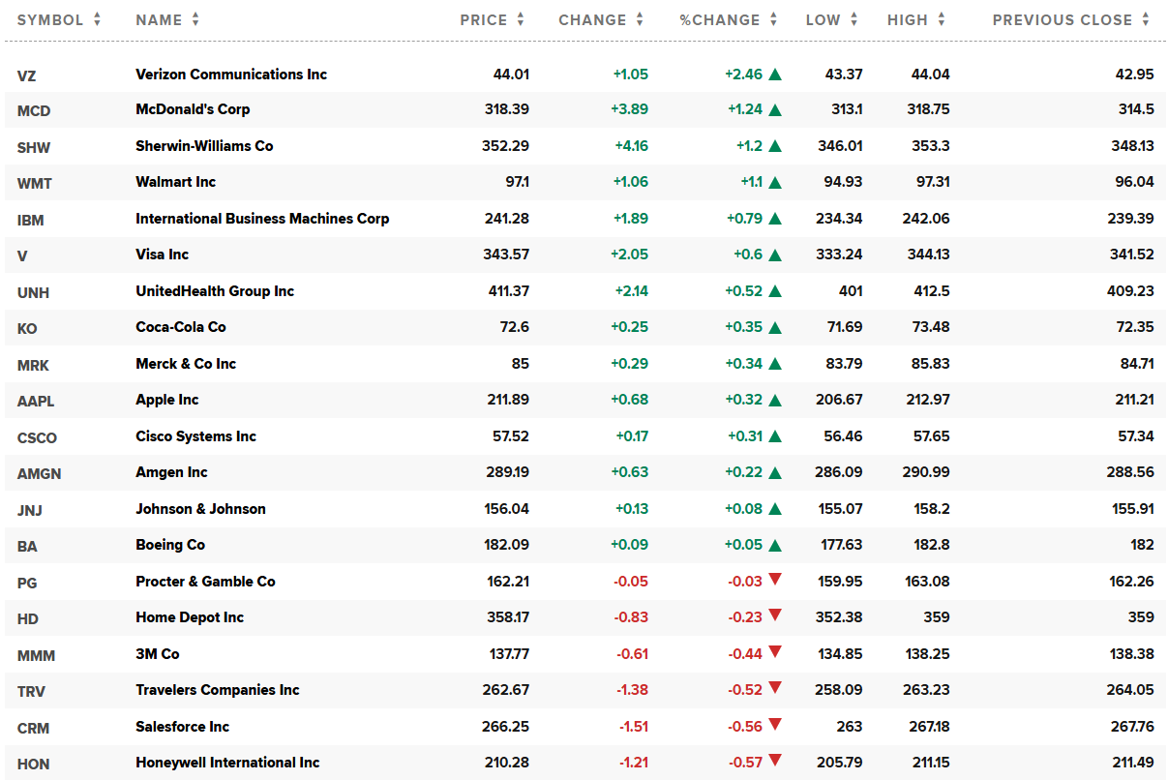Open the KO ticker symbol

[x=27, y=328]
